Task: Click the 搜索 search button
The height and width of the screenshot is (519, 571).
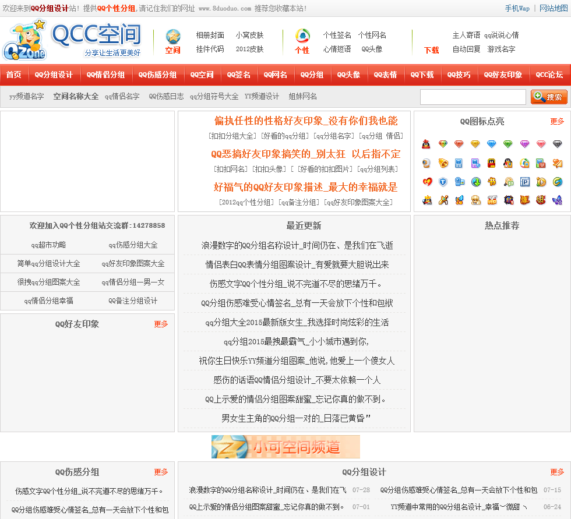Action: (x=549, y=97)
